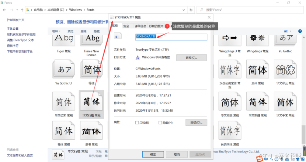Switch to the 安全 tab
The height and width of the screenshot is (162, 306).
[x=126, y=26]
